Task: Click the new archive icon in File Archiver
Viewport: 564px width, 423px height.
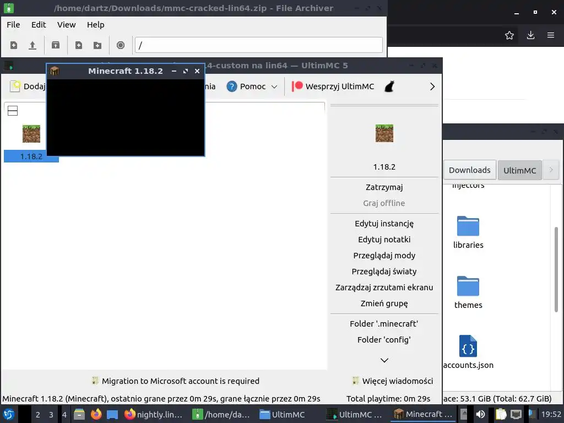Action: pyautogui.click(x=14, y=45)
